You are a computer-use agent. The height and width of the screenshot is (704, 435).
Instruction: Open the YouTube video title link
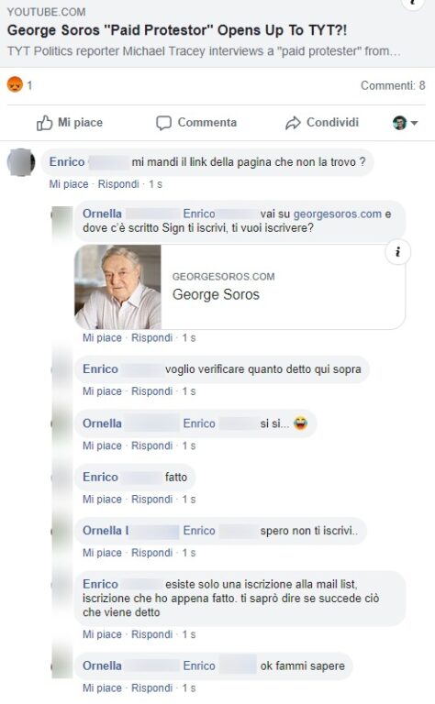click(177, 30)
